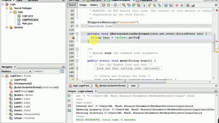Toggle Rectangular Selection icon
Viewport: 219px width, 123px height.
(143, 5)
